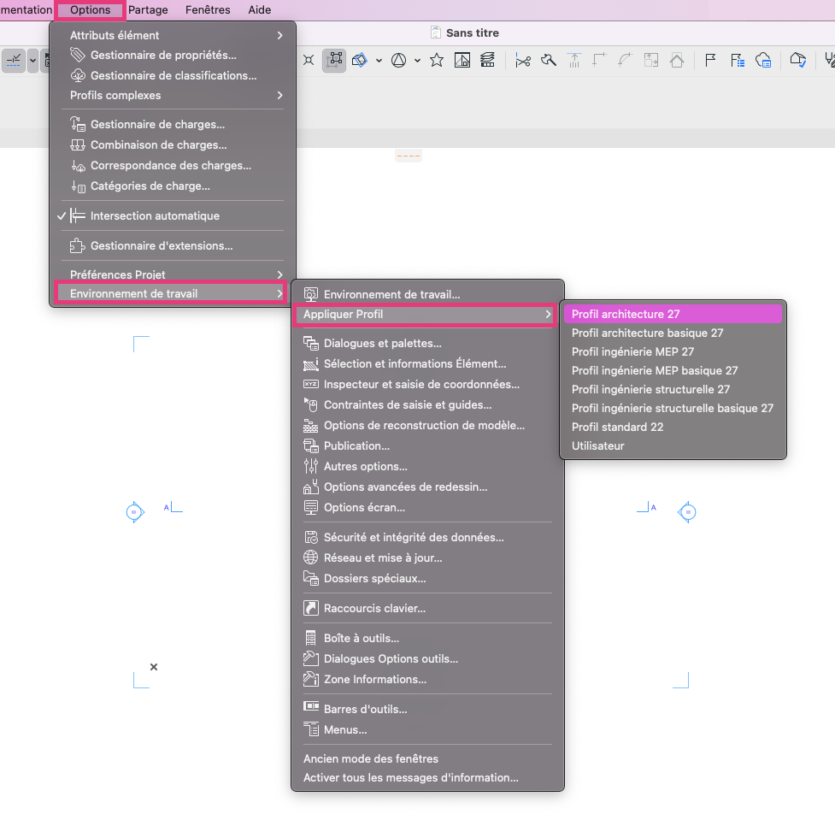The width and height of the screenshot is (835, 820).
Task: Apply Utilisateur profile
Action: click(x=673, y=446)
